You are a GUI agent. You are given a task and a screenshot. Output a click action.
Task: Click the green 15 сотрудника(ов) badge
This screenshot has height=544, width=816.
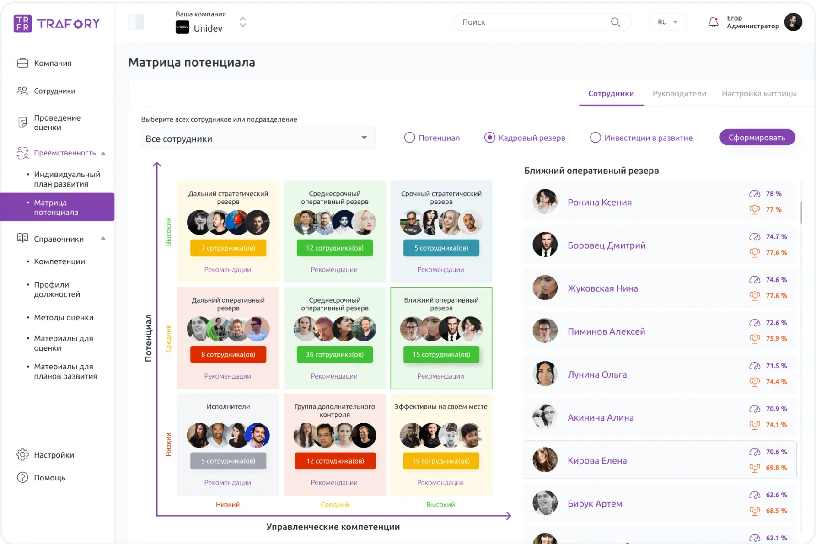click(x=441, y=354)
